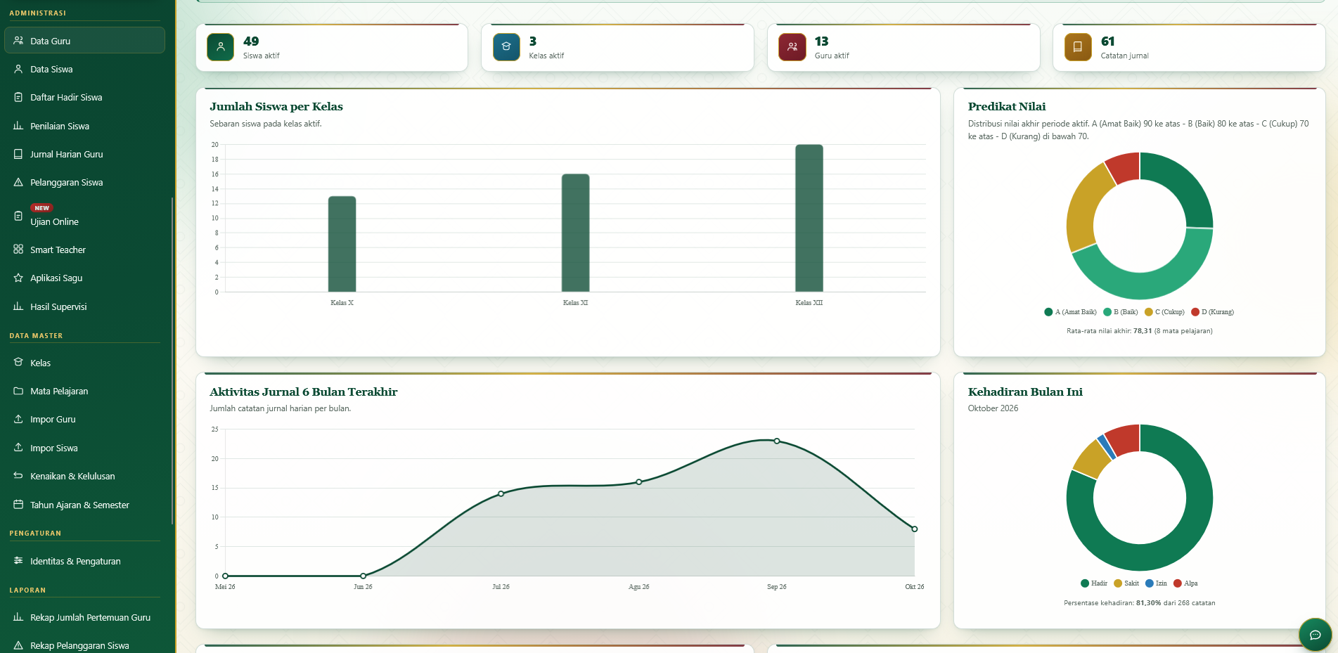1338x653 pixels.
Task: Click the Daftar Hadir Siswa clipboard icon
Action: (x=18, y=97)
